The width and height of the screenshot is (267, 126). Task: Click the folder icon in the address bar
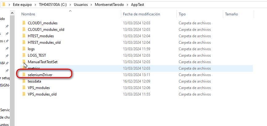point(3,5)
